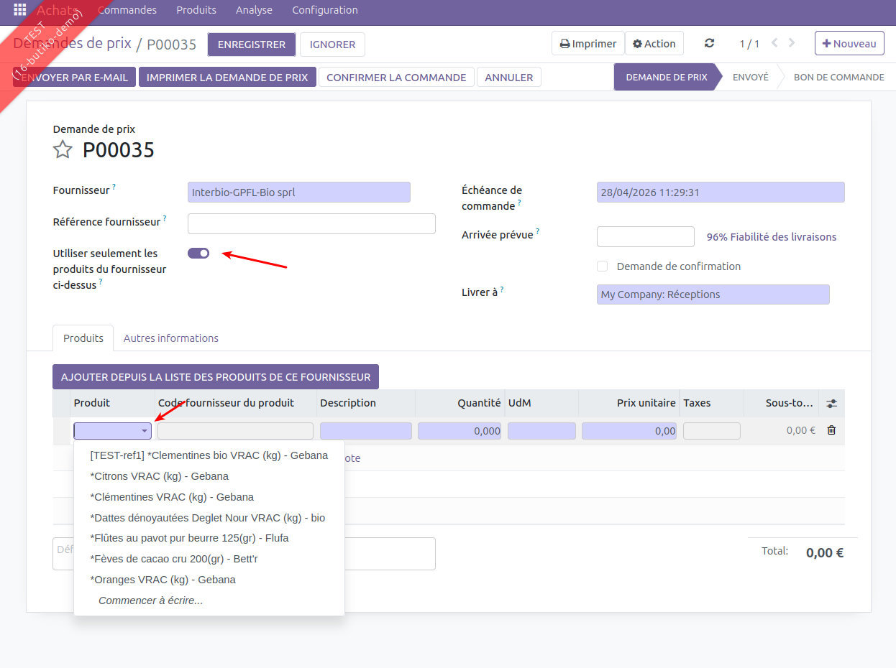Open the apps grid menu icon

point(20,10)
